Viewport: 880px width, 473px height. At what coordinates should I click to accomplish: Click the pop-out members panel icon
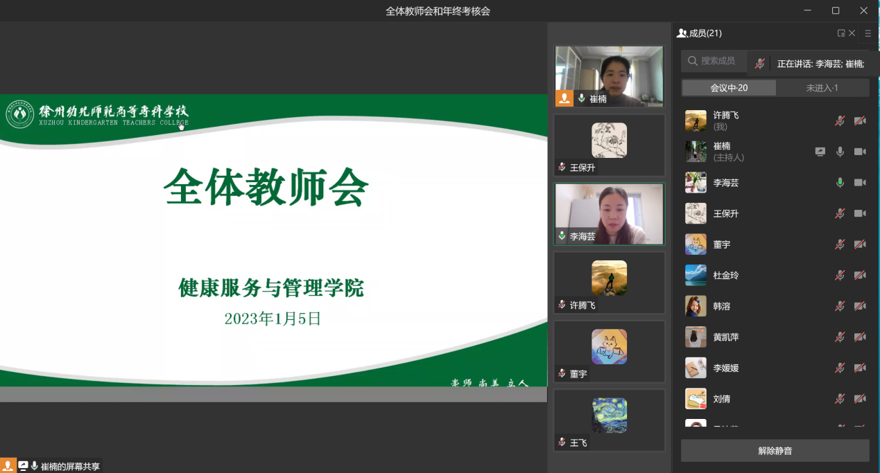coord(841,33)
